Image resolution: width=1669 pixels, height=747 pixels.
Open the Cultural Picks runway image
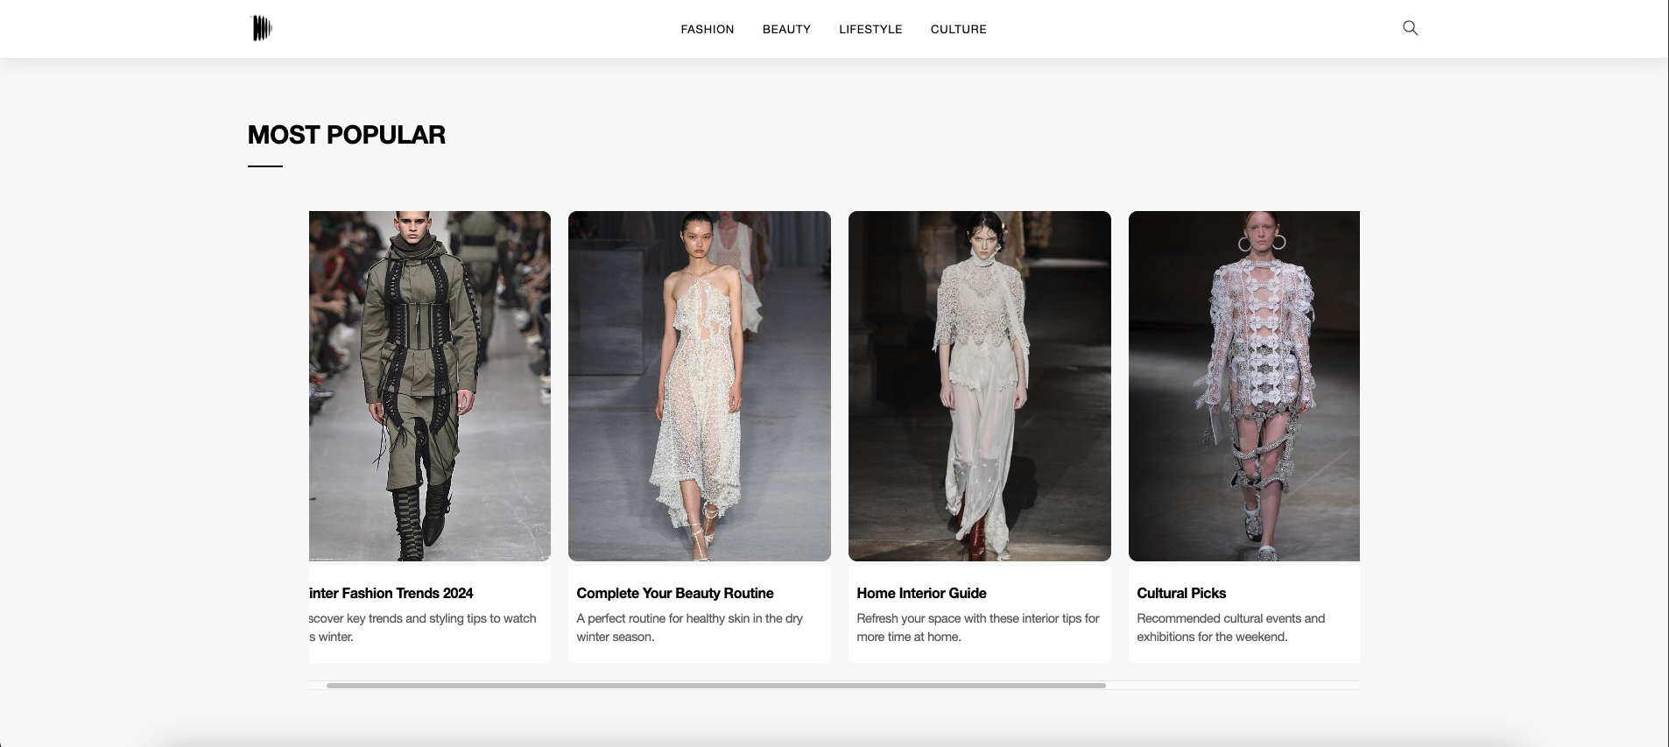pyautogui.click(x=1243, y=385)
